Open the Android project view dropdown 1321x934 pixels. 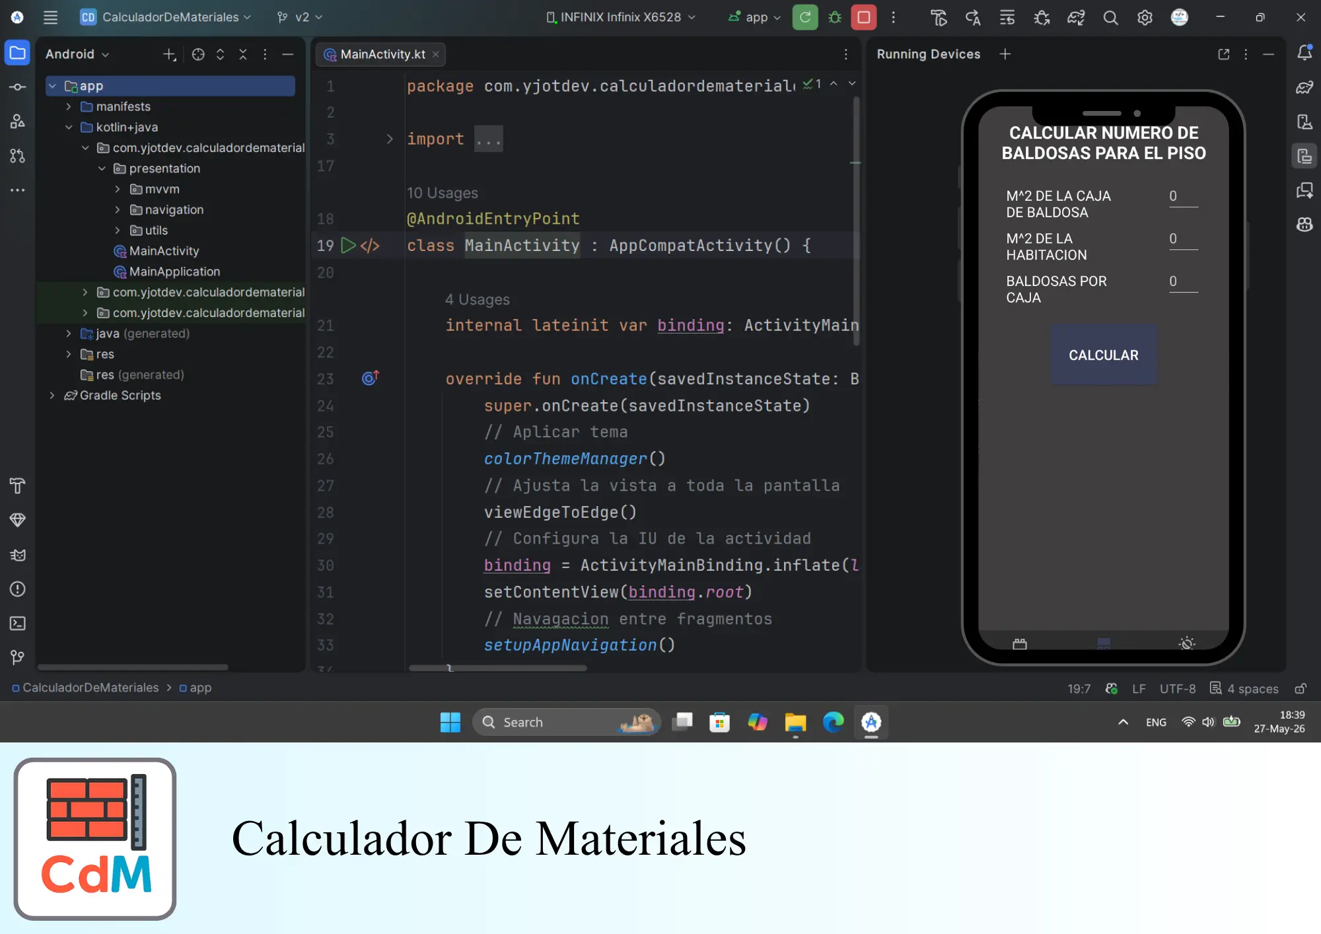point(77,54)
